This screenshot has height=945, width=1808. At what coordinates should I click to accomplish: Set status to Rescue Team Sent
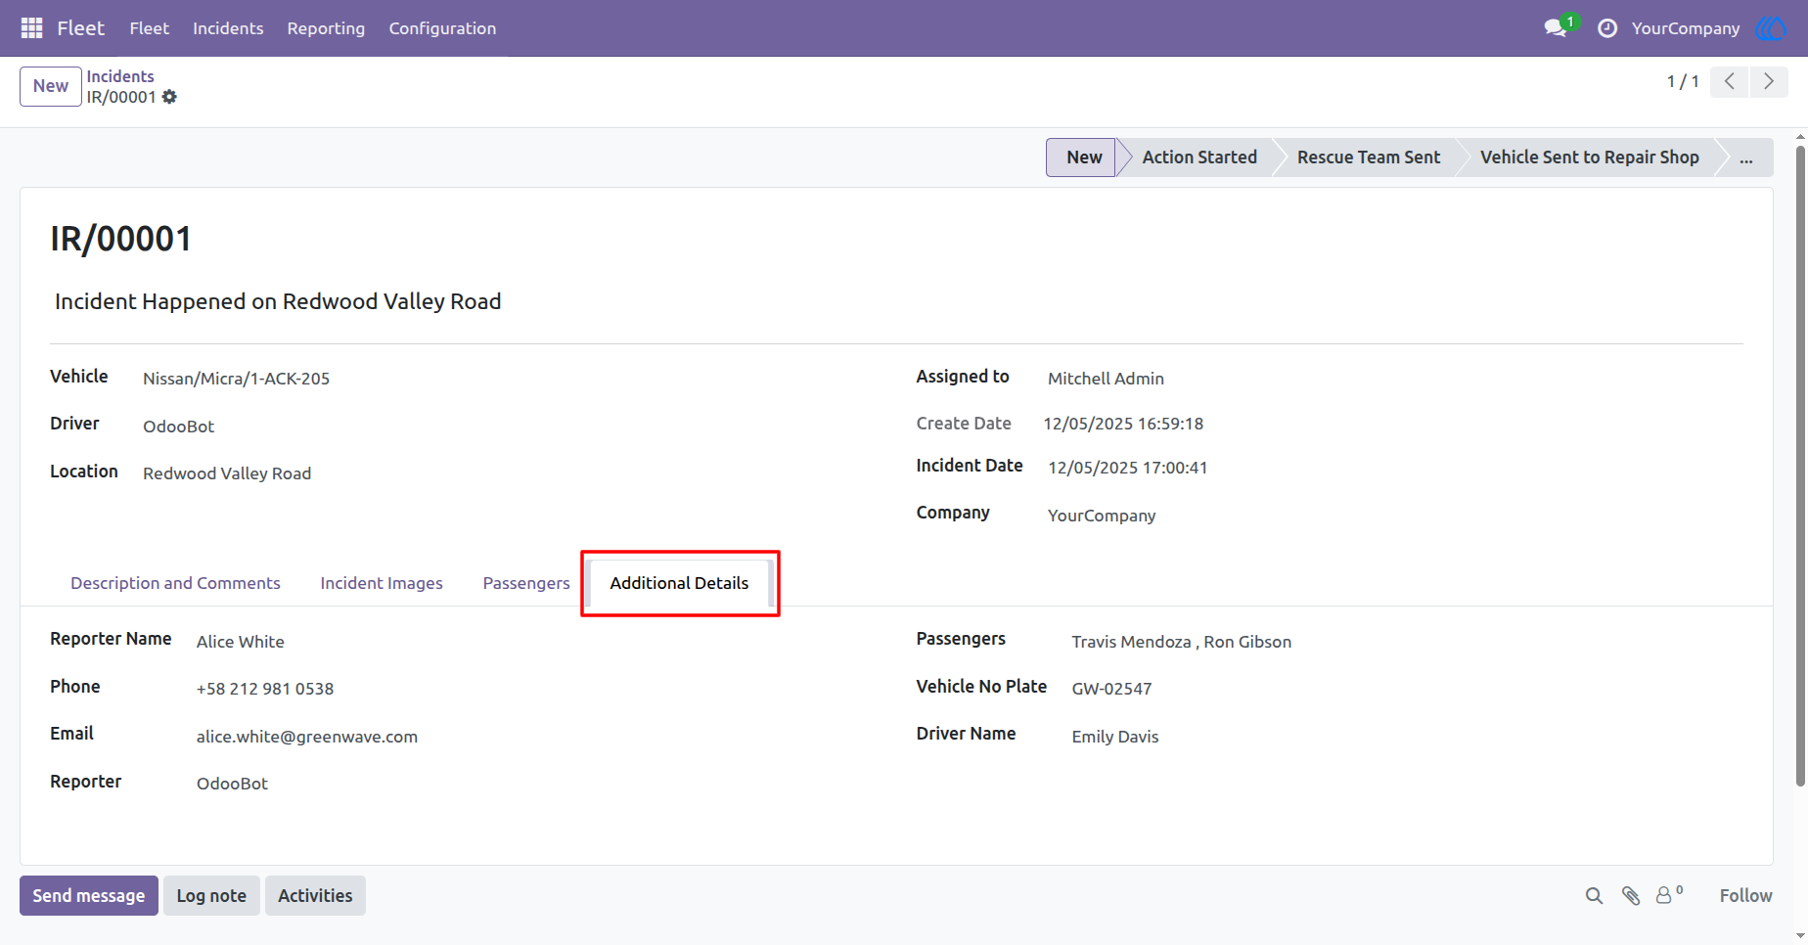tap(1369, 157)
